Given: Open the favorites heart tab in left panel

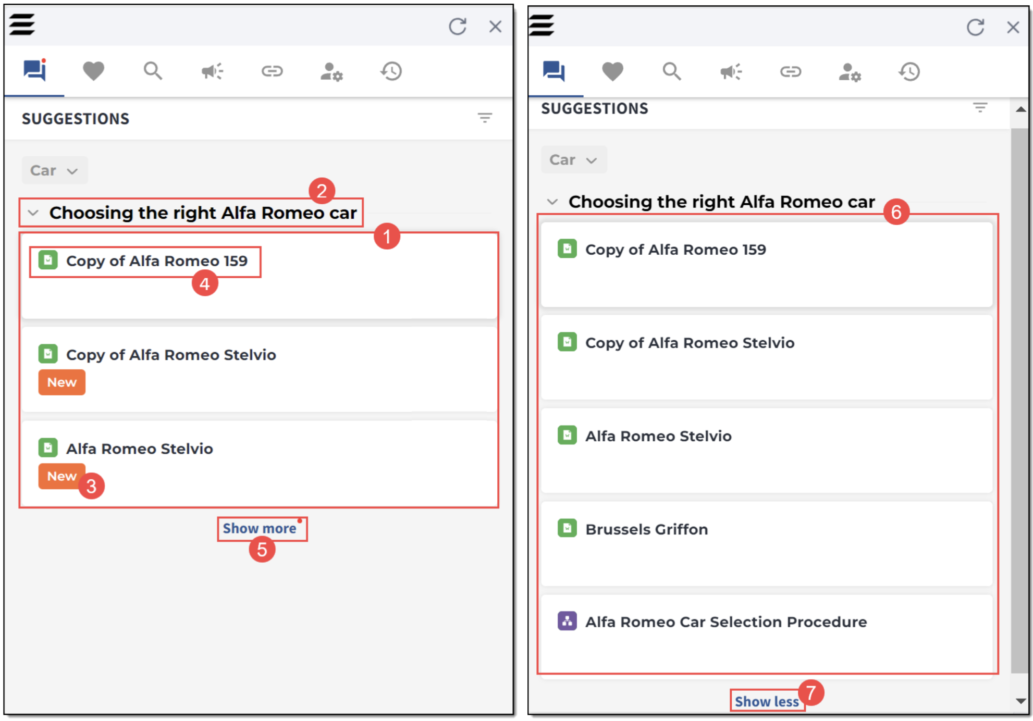Looking at the screenshot, I should 94,71.
